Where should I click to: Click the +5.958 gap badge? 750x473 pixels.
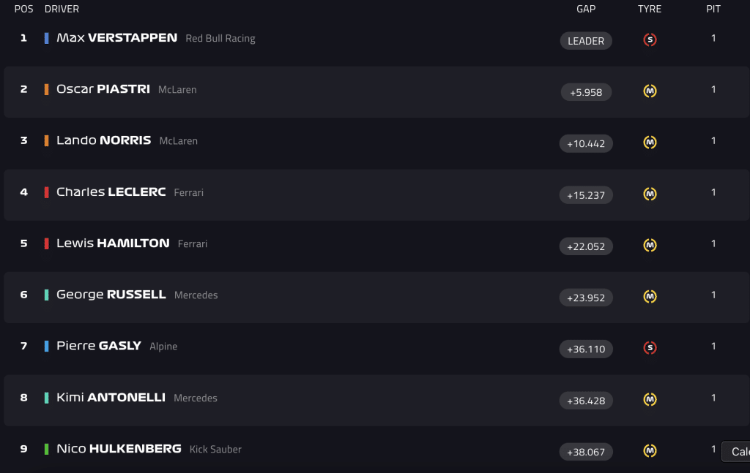(x=586, y=92)
